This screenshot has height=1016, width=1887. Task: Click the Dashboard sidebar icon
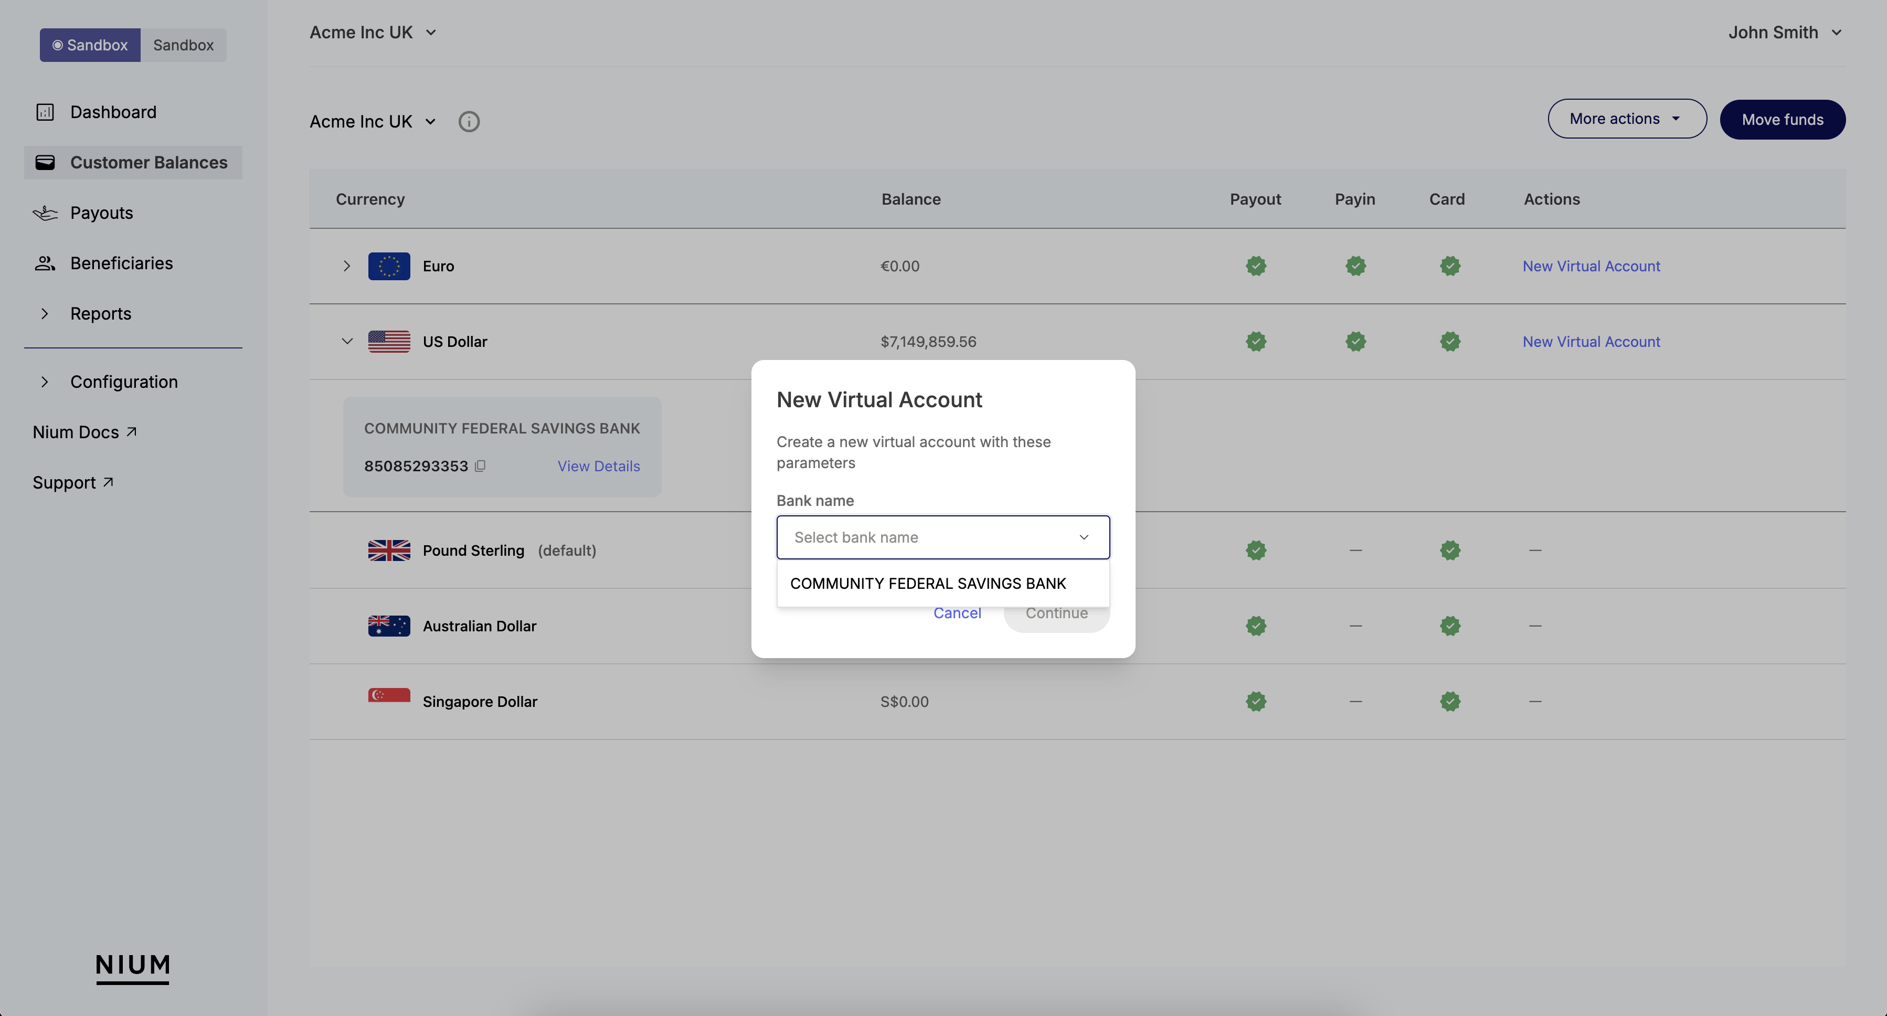46,111
